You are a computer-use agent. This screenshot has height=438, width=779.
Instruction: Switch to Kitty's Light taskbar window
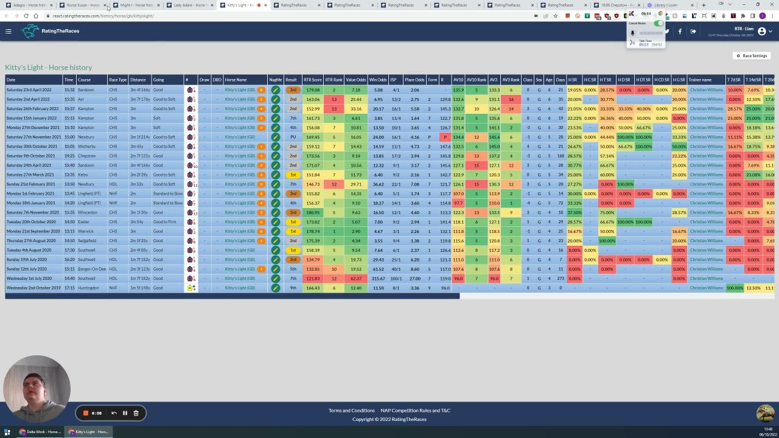[x=88, y=432]
